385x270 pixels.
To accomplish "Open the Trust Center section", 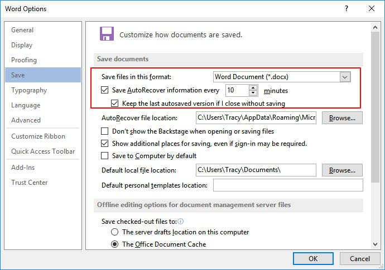I will coord(30,183).
